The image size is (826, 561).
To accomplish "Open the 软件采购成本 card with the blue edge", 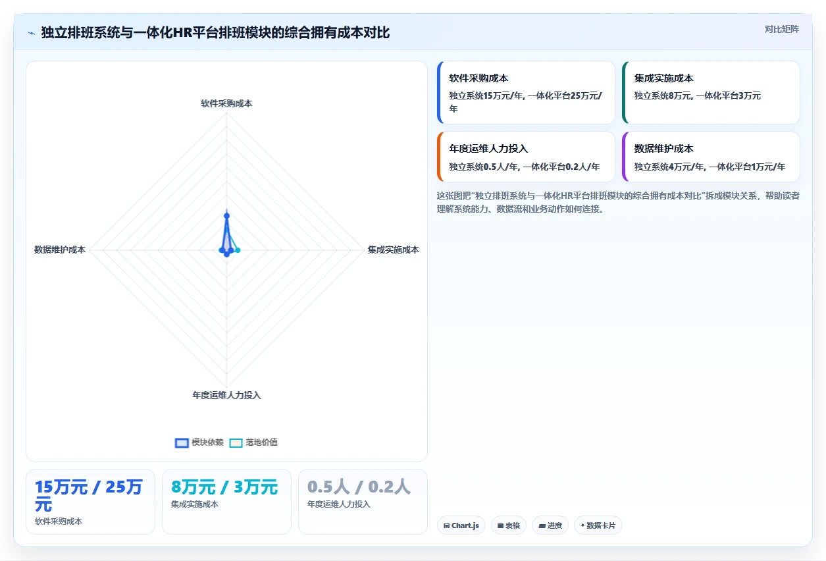I will [x=526, y=93].
